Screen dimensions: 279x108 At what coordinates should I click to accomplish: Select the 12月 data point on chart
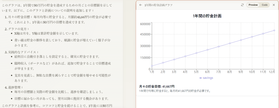(274, 31)
